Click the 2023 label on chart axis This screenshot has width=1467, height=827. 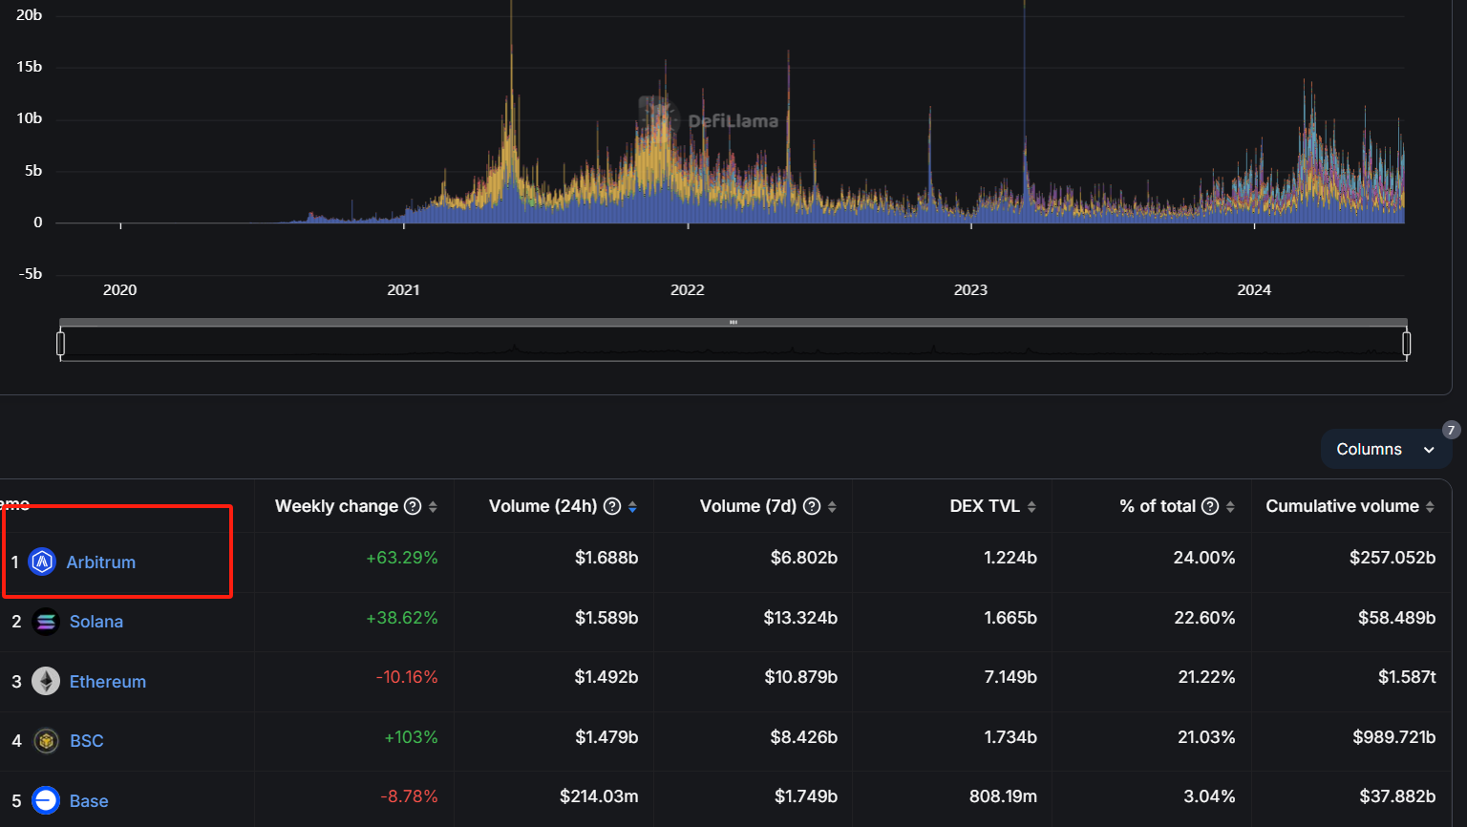click(x=970, y=290)
